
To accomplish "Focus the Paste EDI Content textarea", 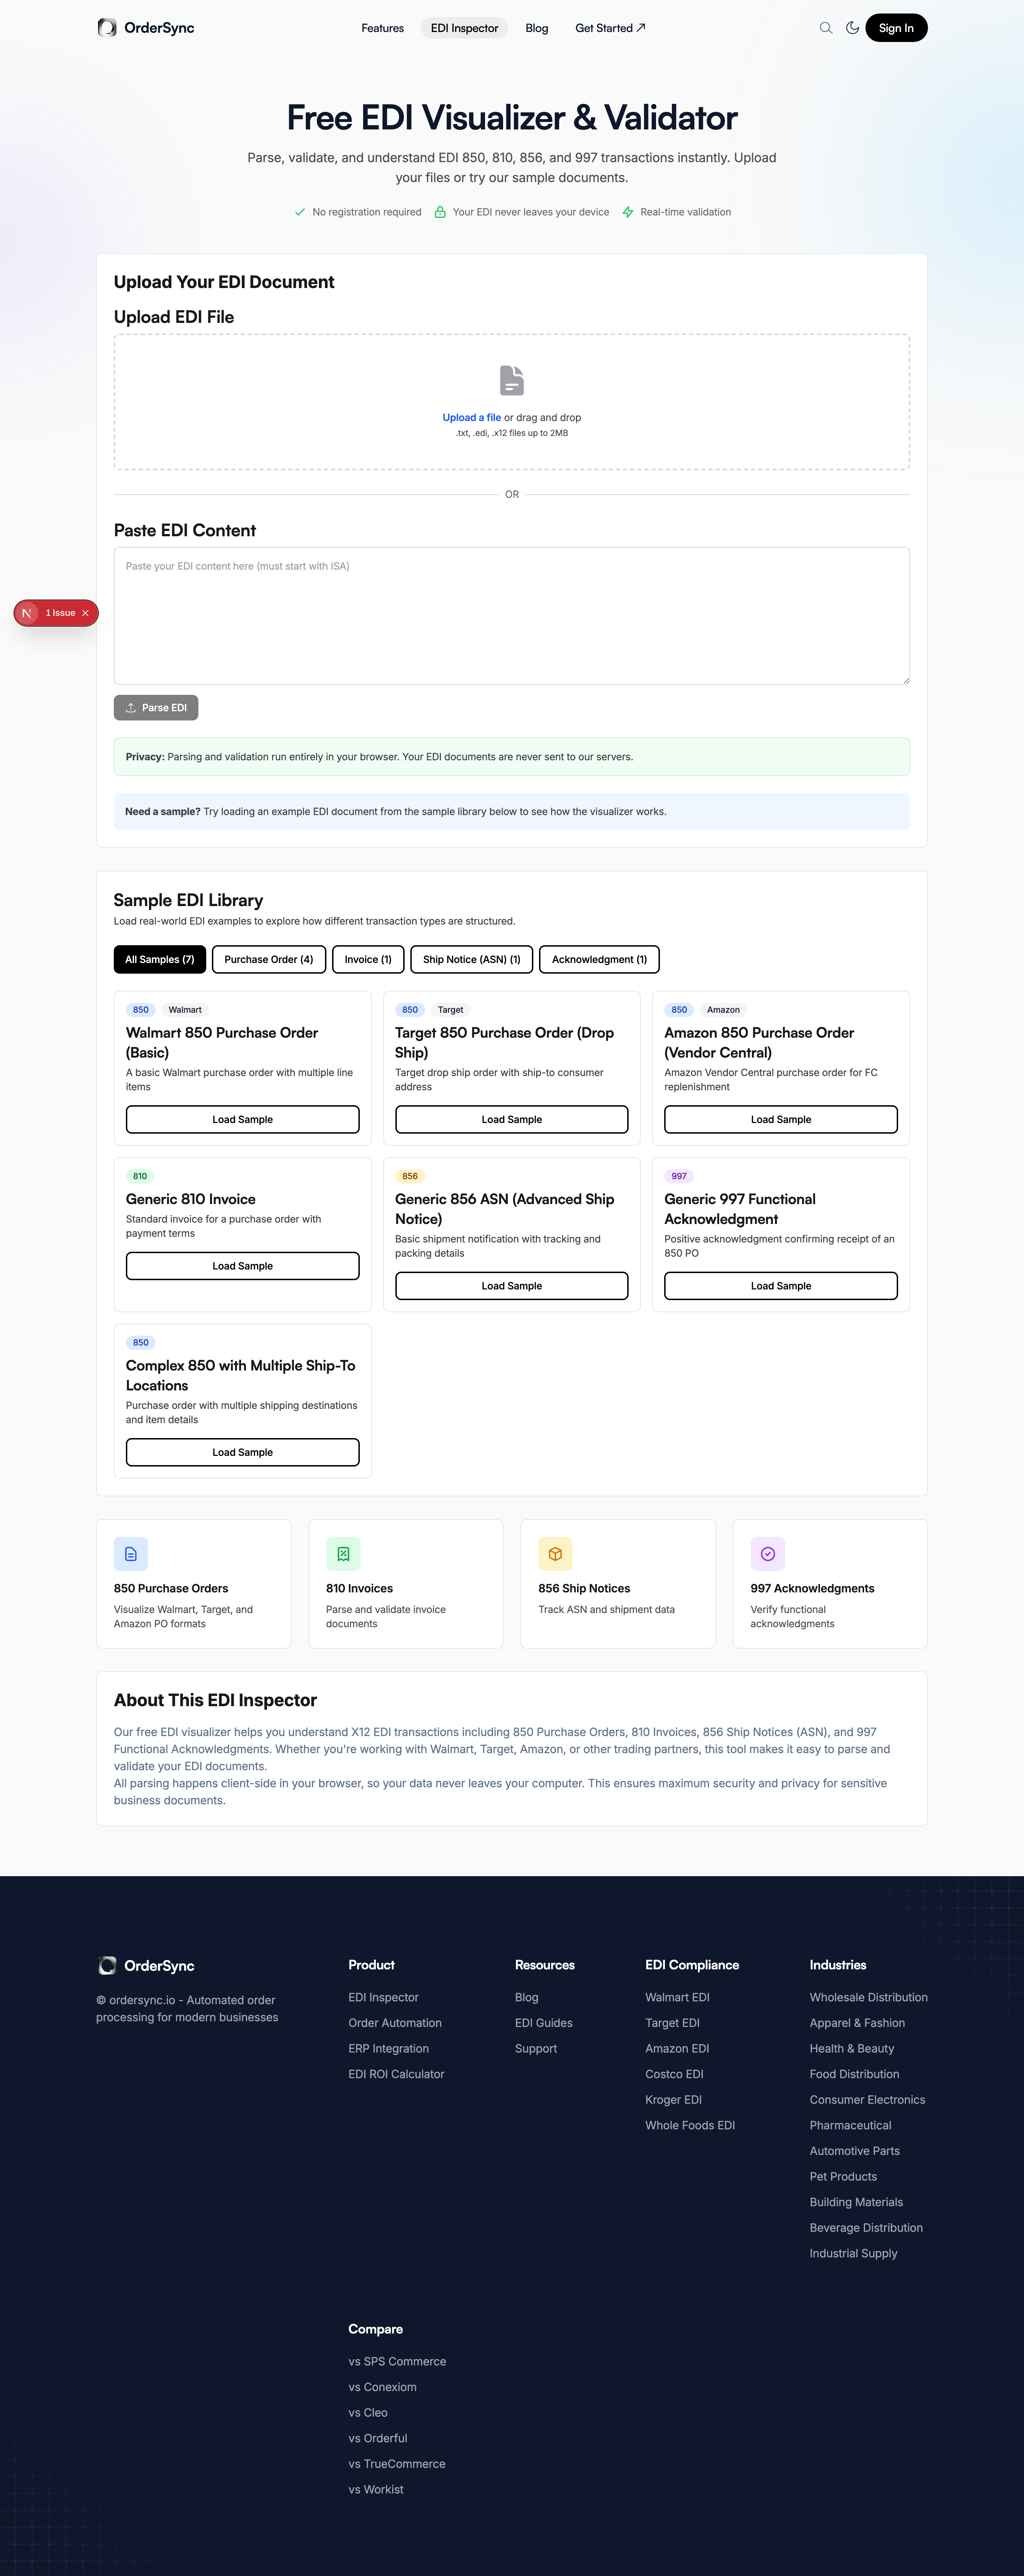I will (x=512, y=616).
